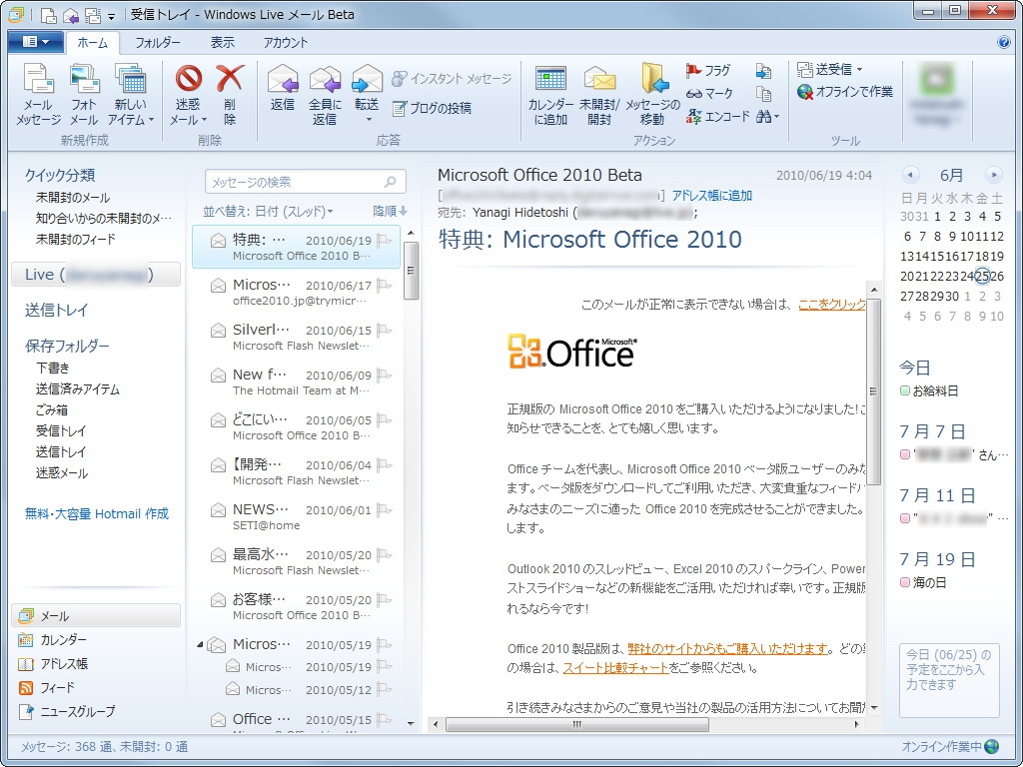
Task: Open the 【開発… 2010/06/04 message
Action: click(x=296, y=471)
